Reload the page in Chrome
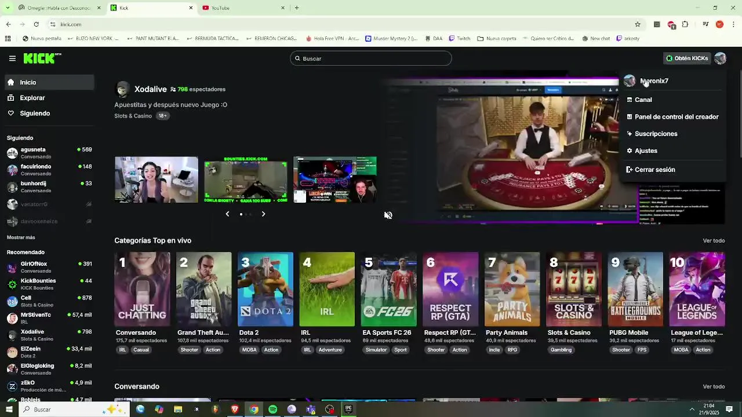The width and height of the screenshot is (742, 417). pos(36,24)
